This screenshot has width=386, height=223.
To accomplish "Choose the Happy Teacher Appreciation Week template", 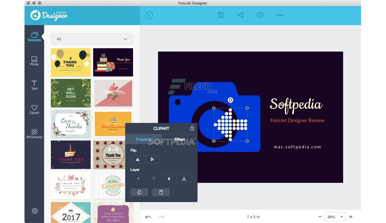I will [113, 213].
